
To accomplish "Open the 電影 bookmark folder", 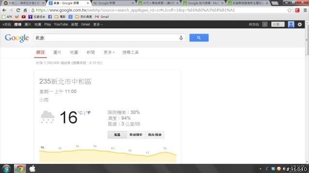I will 60,17.
